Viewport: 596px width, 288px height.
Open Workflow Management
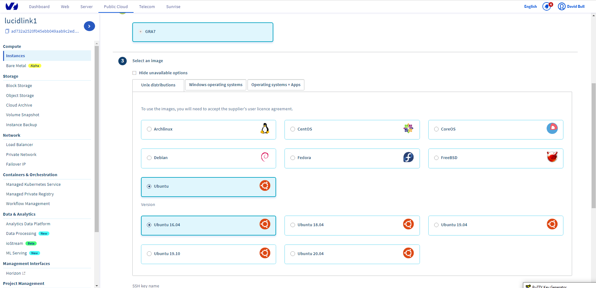[x=28, y=204]
